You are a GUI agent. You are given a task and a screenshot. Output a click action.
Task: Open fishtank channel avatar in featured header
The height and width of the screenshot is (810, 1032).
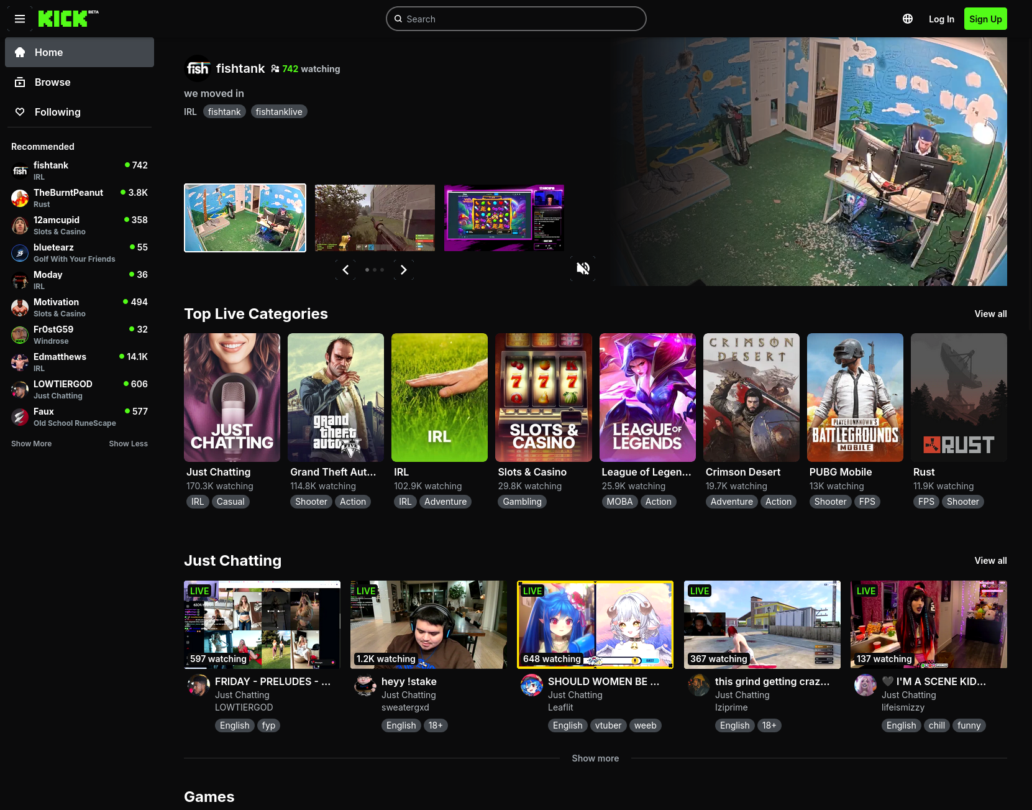pyautogui.click(x=198, y=68)
